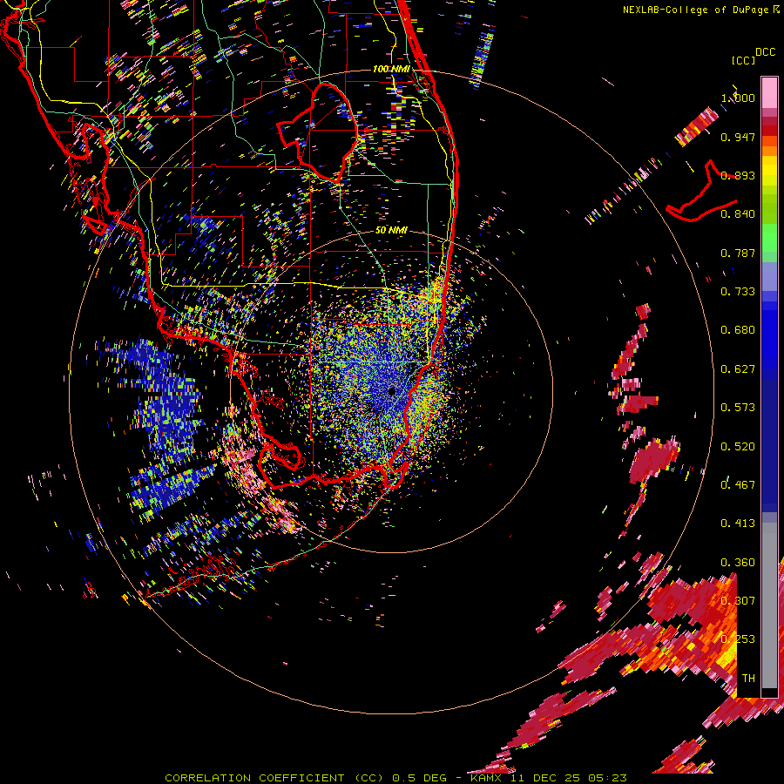Select the 0.787 scale value
The width and height of the screenshot is (784, 784).
738,253
